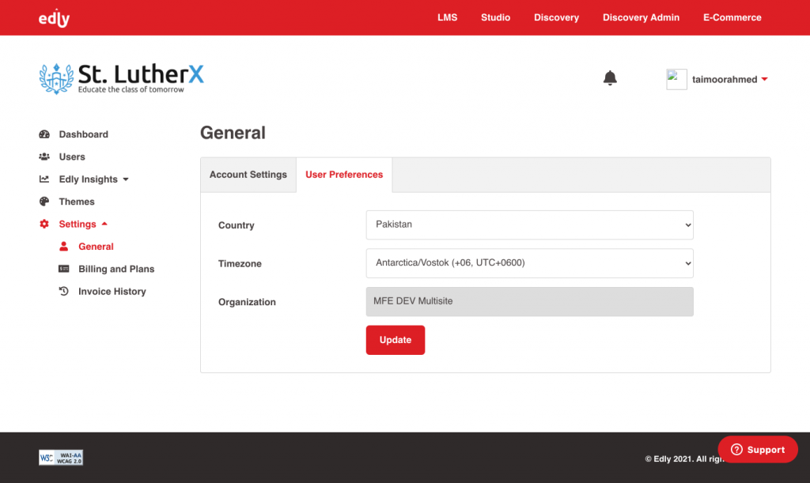Collapse the Settings submenu arrow
This screenshot has width=810, height=483.
(x=104, y=224)
